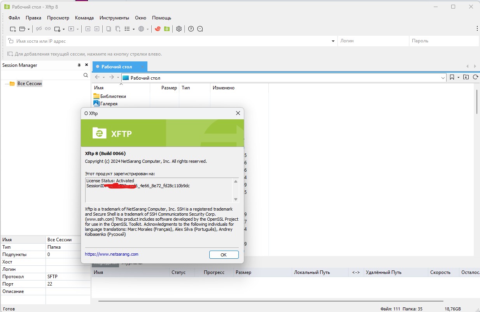Click the list view mode icon

click(127, 29)
